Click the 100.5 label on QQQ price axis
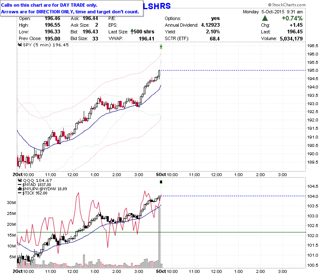The height and width of the screenshot is (275, 325). coord(312,265)
